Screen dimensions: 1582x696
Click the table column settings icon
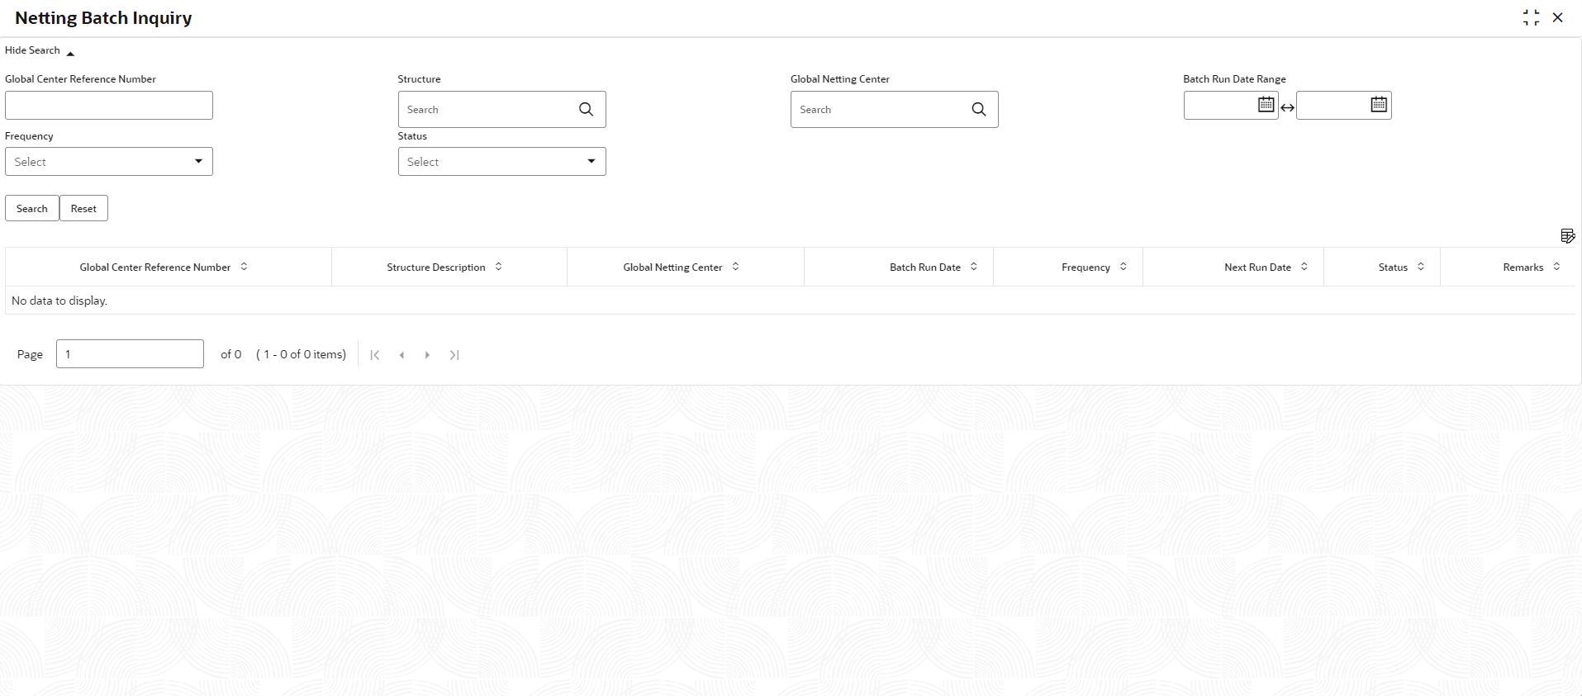(1567, 236)
